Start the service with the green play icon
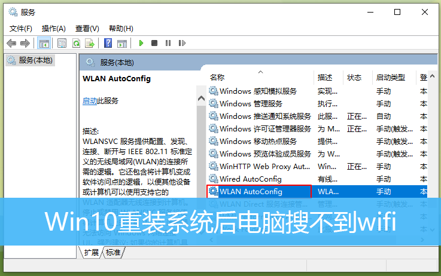This screenshot has width=441, height=276. [x=141, y=43]
